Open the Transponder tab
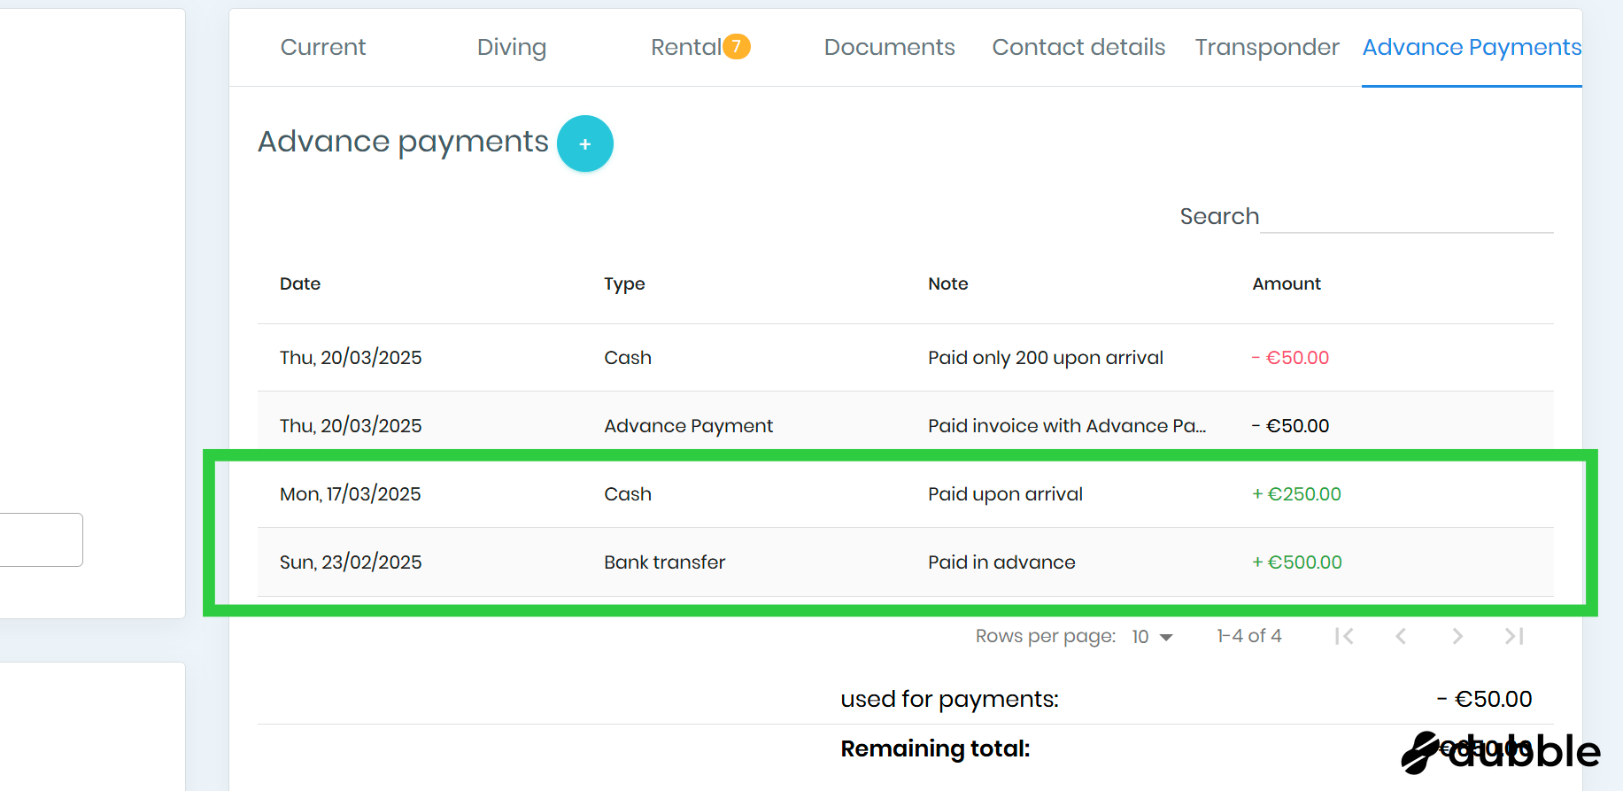Screen dimensions: 1623x791 coord(1266,47)
